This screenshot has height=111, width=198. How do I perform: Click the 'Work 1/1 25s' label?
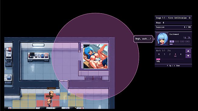(163, 50)
